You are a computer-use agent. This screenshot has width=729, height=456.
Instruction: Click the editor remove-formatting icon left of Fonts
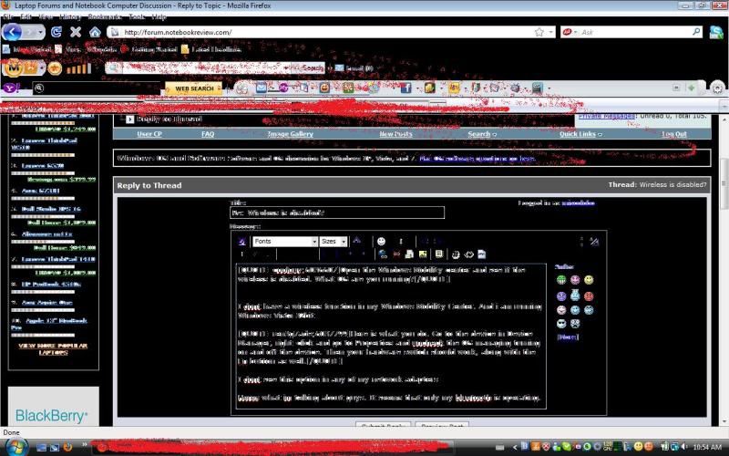click(x=241, y=242)
